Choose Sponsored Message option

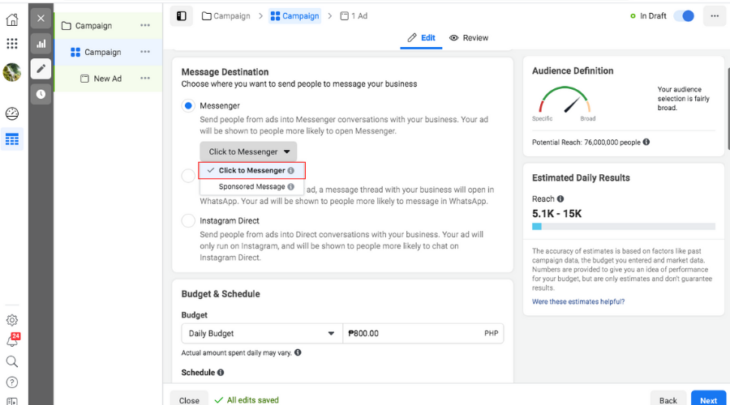252,186
